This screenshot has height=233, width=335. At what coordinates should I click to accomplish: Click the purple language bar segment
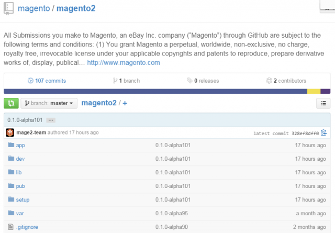pos(326,91)
